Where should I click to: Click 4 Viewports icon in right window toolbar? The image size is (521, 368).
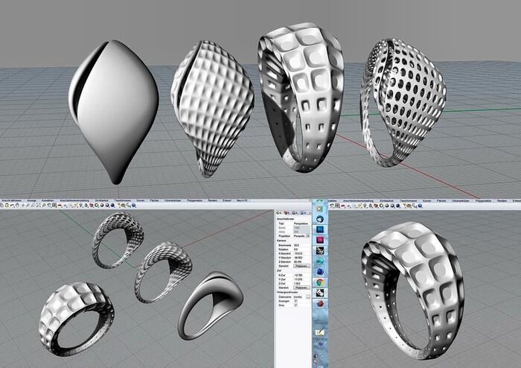[x=337, y=206]
